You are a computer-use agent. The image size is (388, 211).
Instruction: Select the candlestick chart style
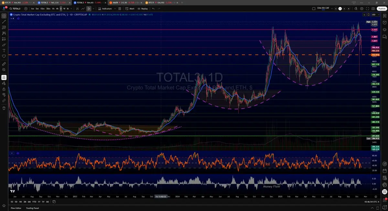[88, 9]
